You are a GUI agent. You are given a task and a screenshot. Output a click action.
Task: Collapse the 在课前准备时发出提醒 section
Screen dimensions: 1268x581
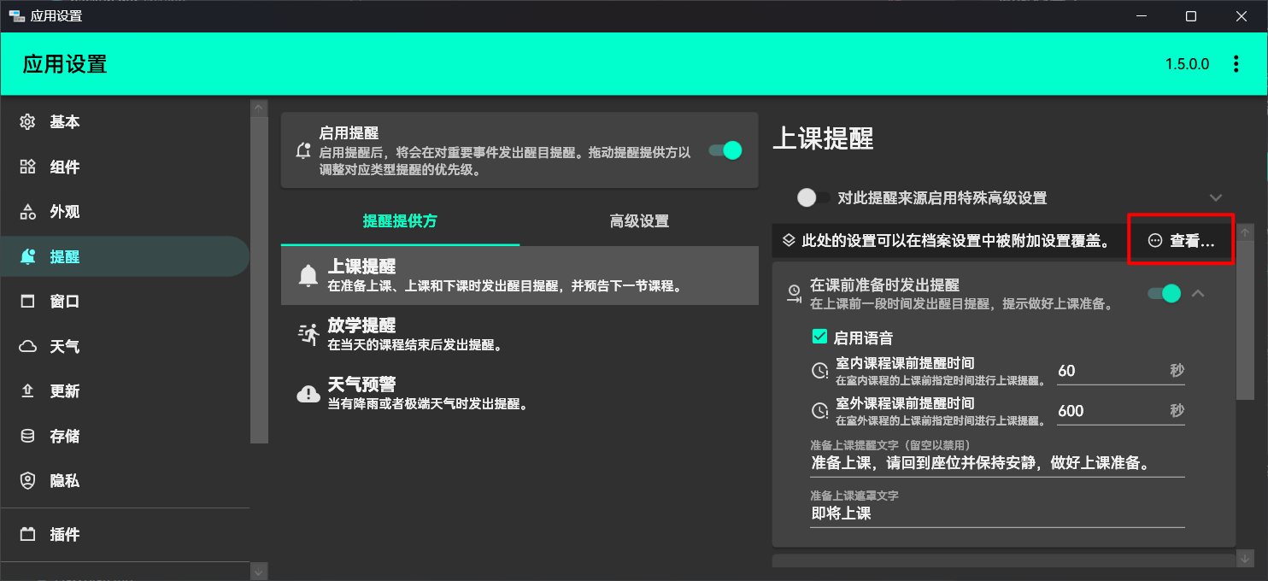tap(1198, 293)
